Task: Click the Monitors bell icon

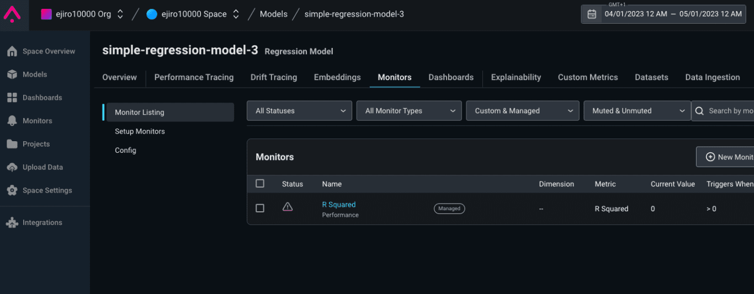Action: click(x=12, y=121)
